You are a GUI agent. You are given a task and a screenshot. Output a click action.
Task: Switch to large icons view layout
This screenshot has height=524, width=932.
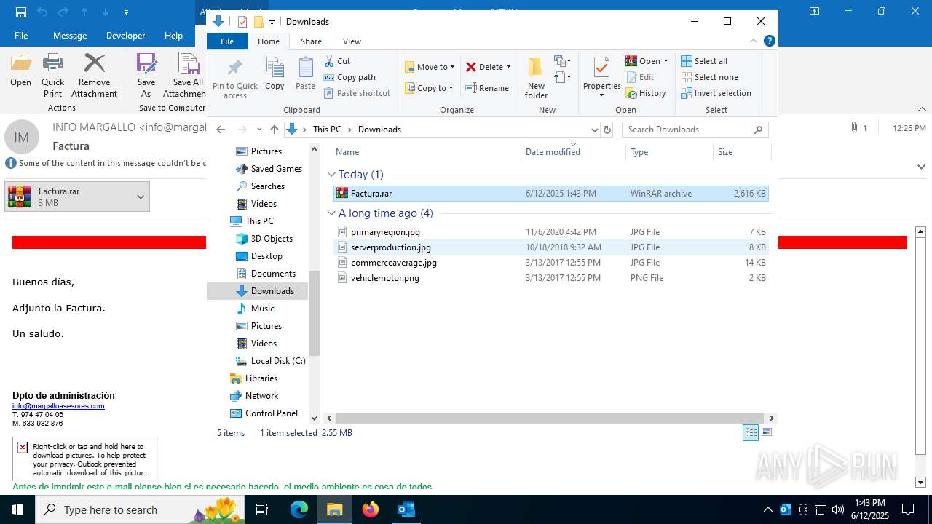tap(766, 433)
